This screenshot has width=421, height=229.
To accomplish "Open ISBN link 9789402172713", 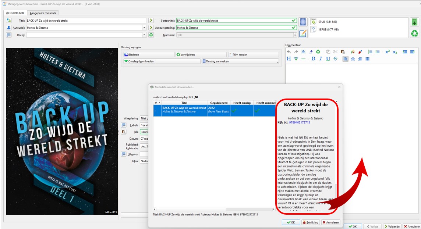I will coord(299,122).
